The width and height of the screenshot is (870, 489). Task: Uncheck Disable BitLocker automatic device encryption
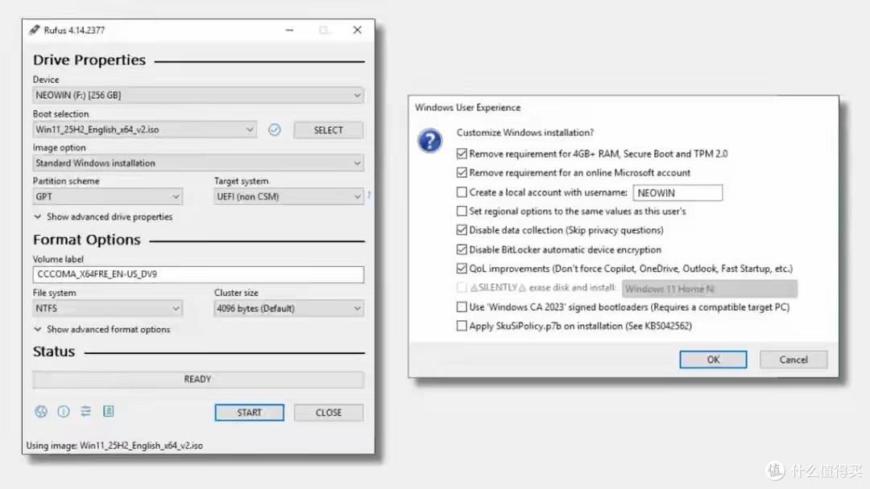(x=462, y=249)
